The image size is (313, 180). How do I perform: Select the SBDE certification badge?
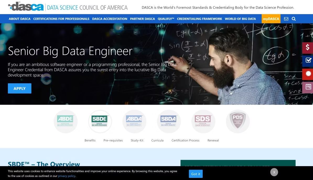click(100, 121)
